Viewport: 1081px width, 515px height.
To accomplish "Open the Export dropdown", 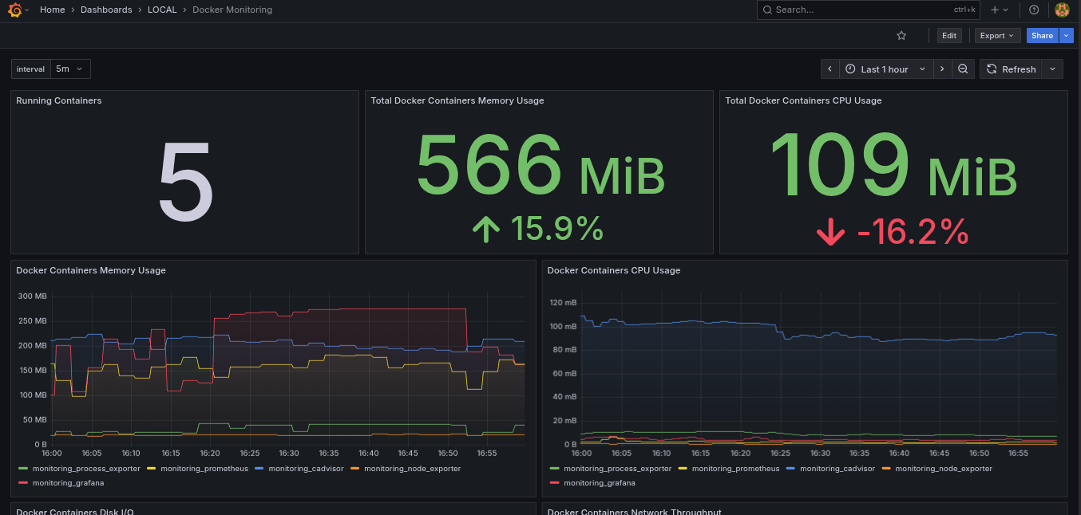I will 997,35.
